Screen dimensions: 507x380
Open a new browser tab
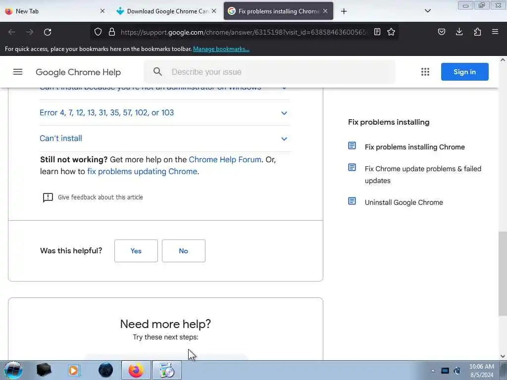tap(344, 11)
